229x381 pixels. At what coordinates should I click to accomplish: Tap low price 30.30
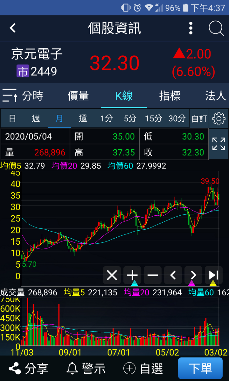(193, 137)
